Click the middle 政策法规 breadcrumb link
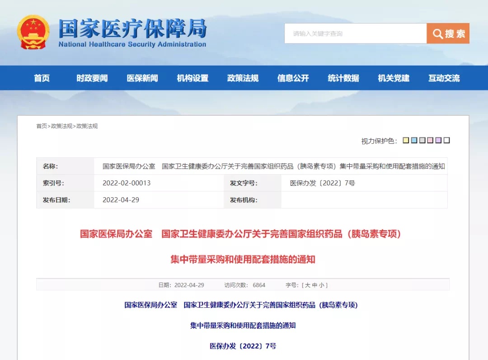Image resolution: width=488 pixels, height=360 pixels. tap(61, 126)
